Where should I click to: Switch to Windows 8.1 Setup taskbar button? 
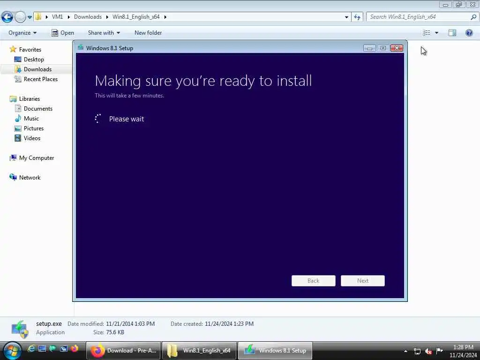(x=275, y=351)
